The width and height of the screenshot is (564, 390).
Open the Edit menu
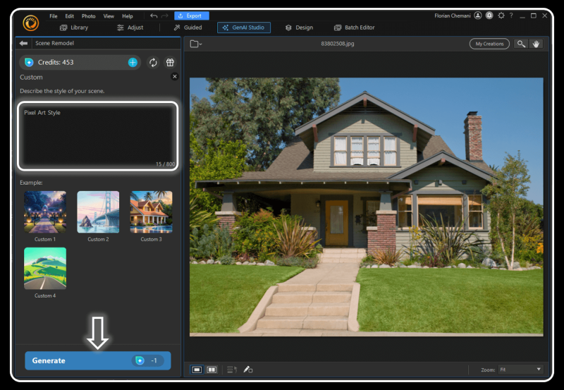pos(69,16)
